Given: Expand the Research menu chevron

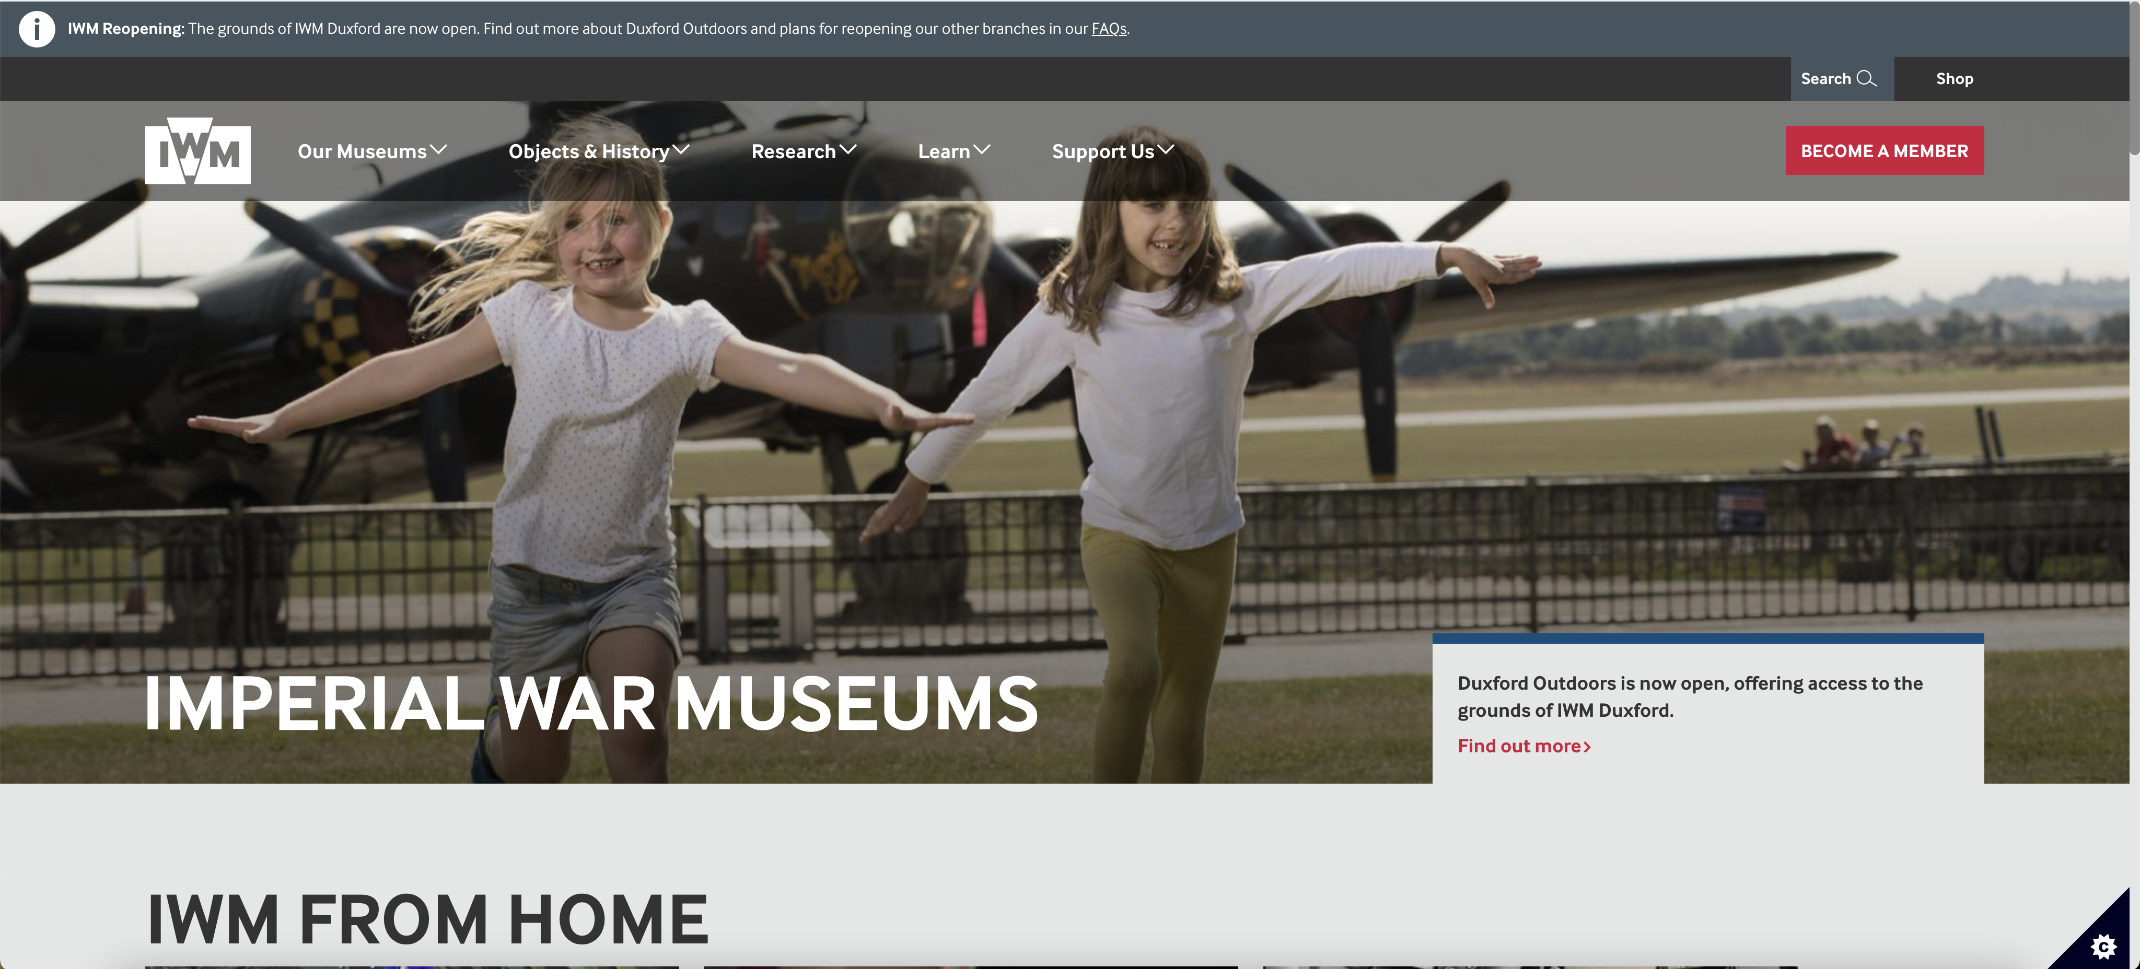Looking at the screenshot, I should [x=847, y=149].
